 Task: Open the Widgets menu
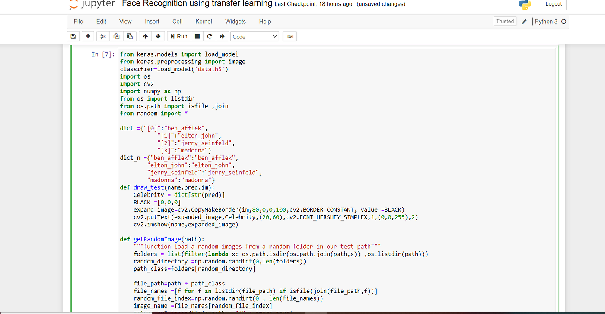click(x=236, y=22)
